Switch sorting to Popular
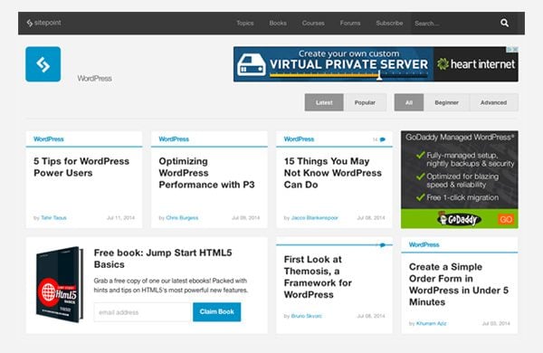543x353 pixels. [x=365, y=102]
